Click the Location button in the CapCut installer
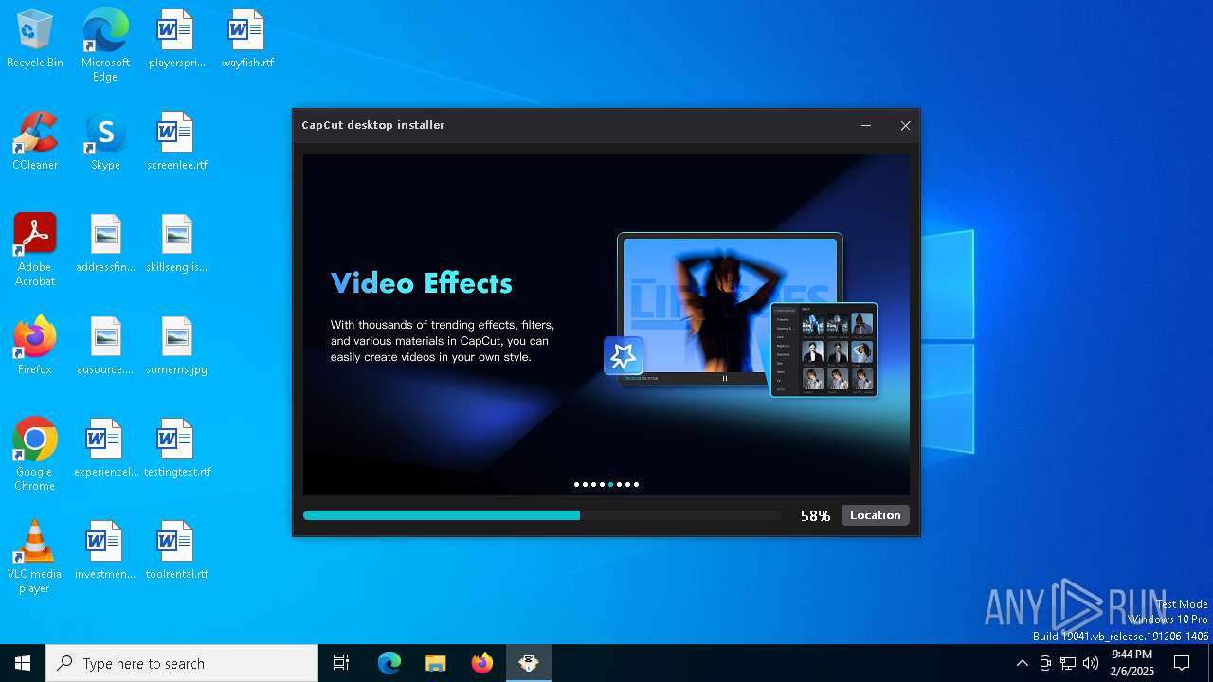 pyautogui.click(x=875, y=515)
